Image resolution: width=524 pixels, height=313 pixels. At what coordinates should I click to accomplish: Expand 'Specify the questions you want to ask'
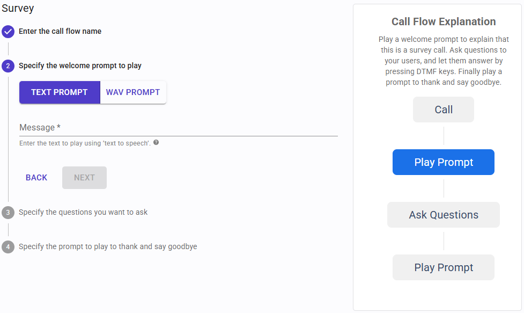(83, 212)
